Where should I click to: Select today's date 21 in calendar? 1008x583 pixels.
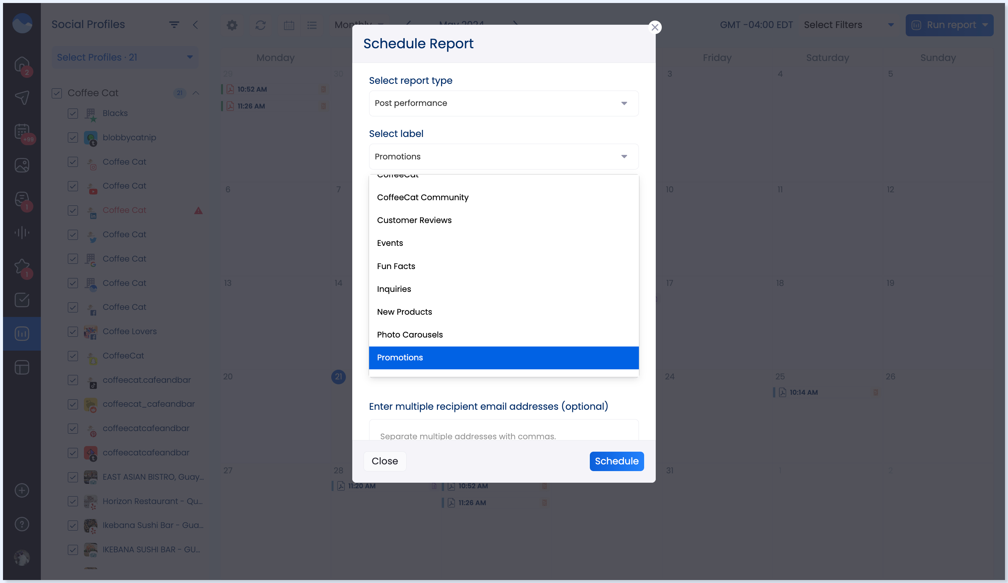[x=338, y=376]
